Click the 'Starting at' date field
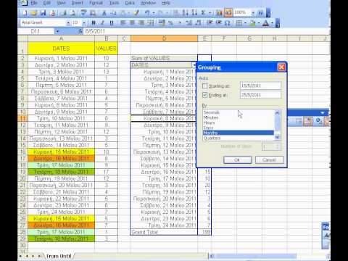 260,86
